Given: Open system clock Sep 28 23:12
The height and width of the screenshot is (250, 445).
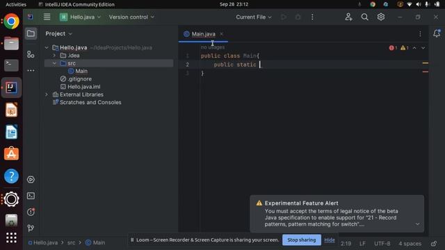Looking at the screenshot, I should click(234, 4).
